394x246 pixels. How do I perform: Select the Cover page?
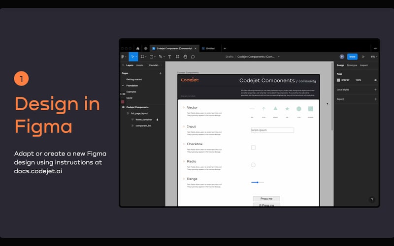pyautogui.click(x=130, y=98)
